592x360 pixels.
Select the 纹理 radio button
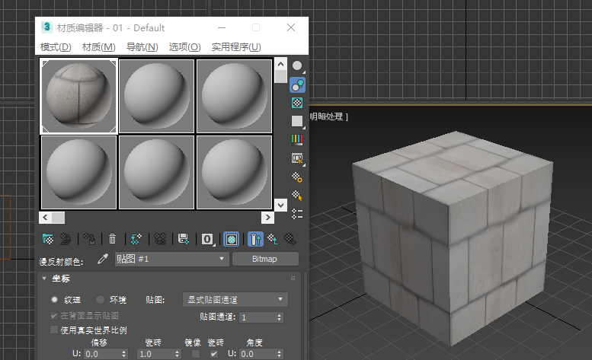(x=54, y=299)
